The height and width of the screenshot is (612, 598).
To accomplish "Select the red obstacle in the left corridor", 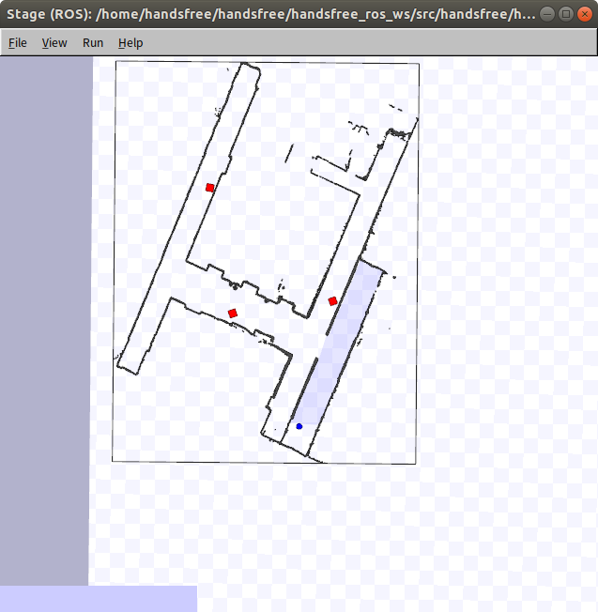I will pyautogui.click(x=210, y=188).
